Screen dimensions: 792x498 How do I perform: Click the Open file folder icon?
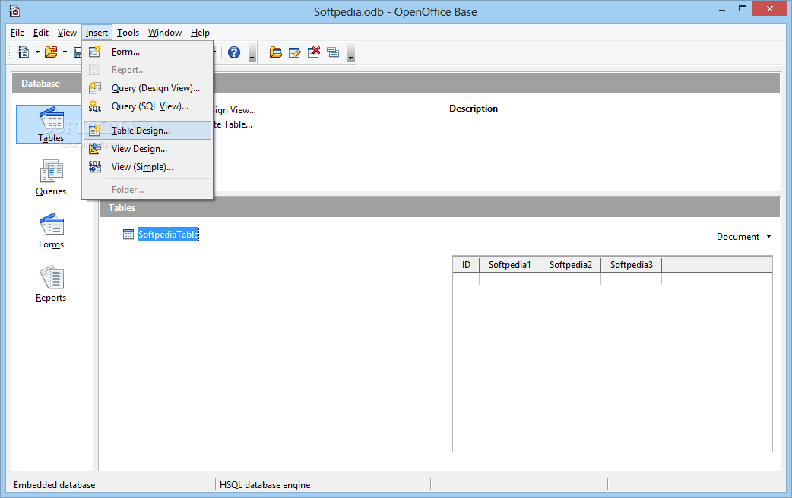coord(51,52)
